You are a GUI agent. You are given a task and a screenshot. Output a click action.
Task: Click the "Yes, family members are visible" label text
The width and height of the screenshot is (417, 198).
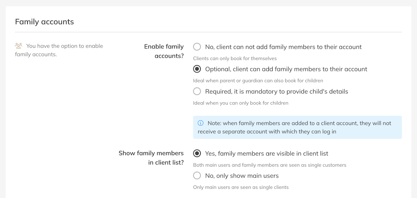tap(266, 154)
